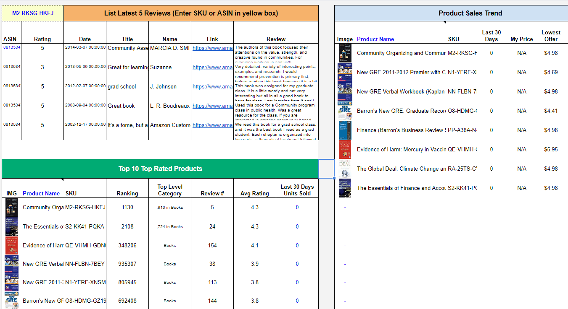The image size is (568, 309).
Task: Select lowest offer $4.69 for New GRE Premier
Action: click(551, 73)
